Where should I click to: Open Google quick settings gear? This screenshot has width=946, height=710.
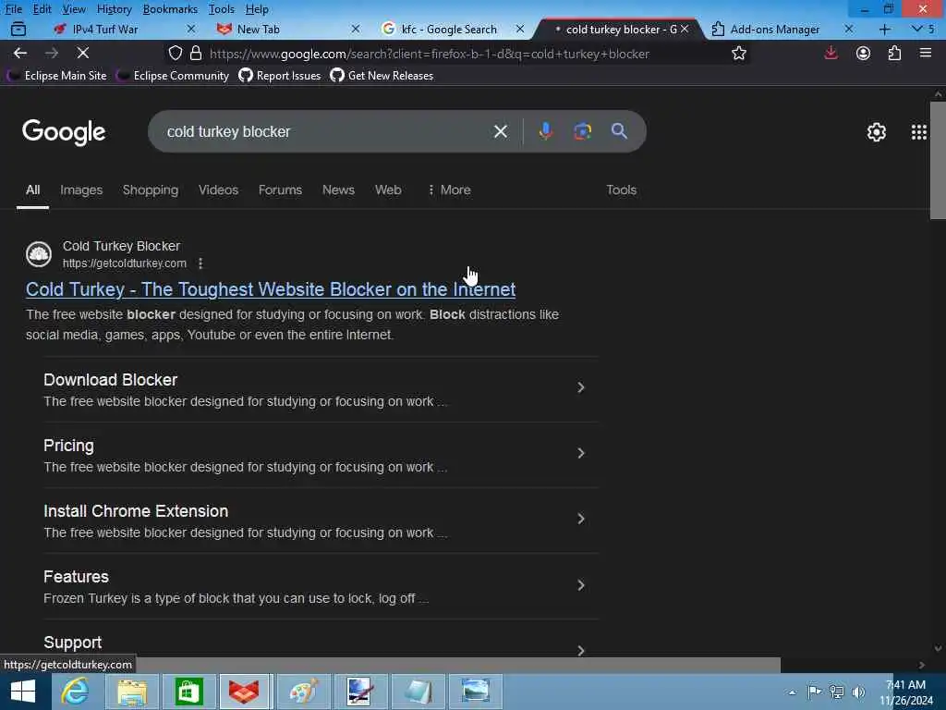[876, 131]
